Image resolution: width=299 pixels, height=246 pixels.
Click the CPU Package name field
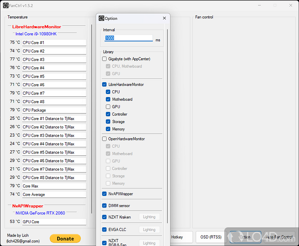click(x=54, y=110)
